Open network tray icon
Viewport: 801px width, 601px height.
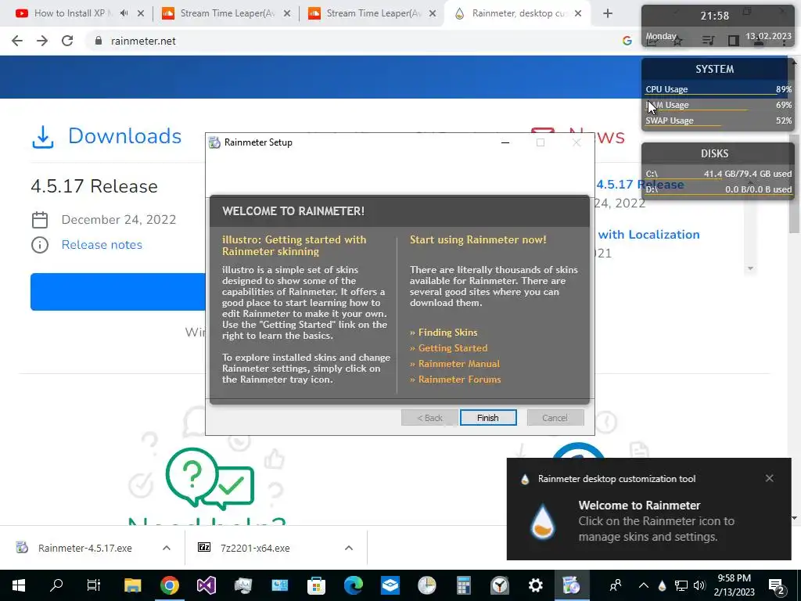click(681, 585)
